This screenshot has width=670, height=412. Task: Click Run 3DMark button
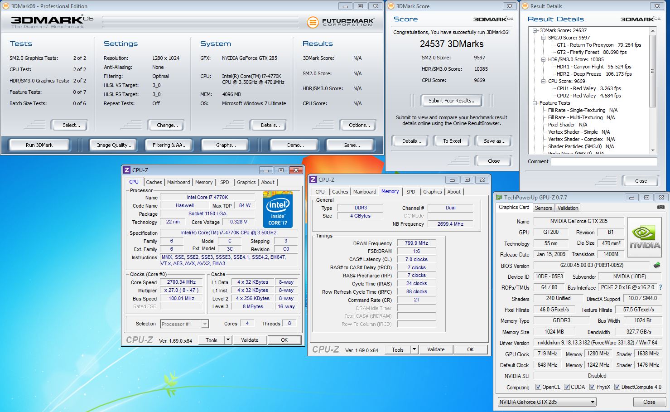coord(39,145)
